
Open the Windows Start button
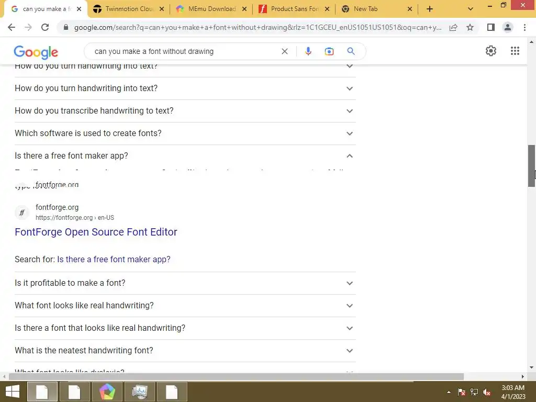point(13,392)
